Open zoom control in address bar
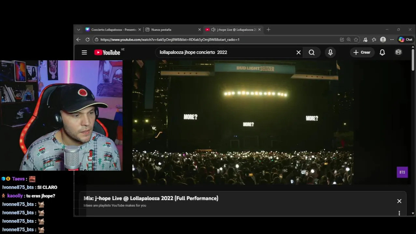416x234 pixels. 349,40
